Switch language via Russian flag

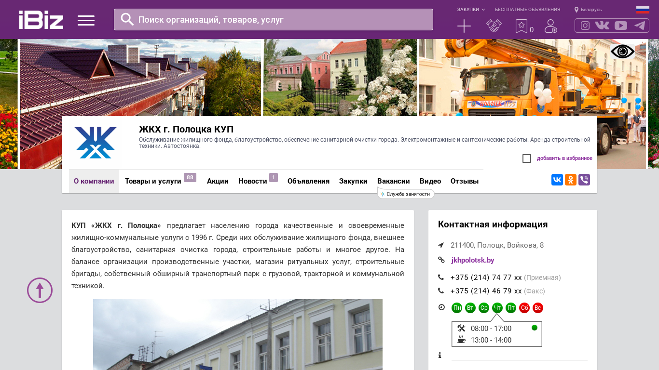[x=643, y=10]
